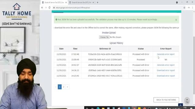Click the NA error report cell
The image size is (195, 109).
(166, 60)
